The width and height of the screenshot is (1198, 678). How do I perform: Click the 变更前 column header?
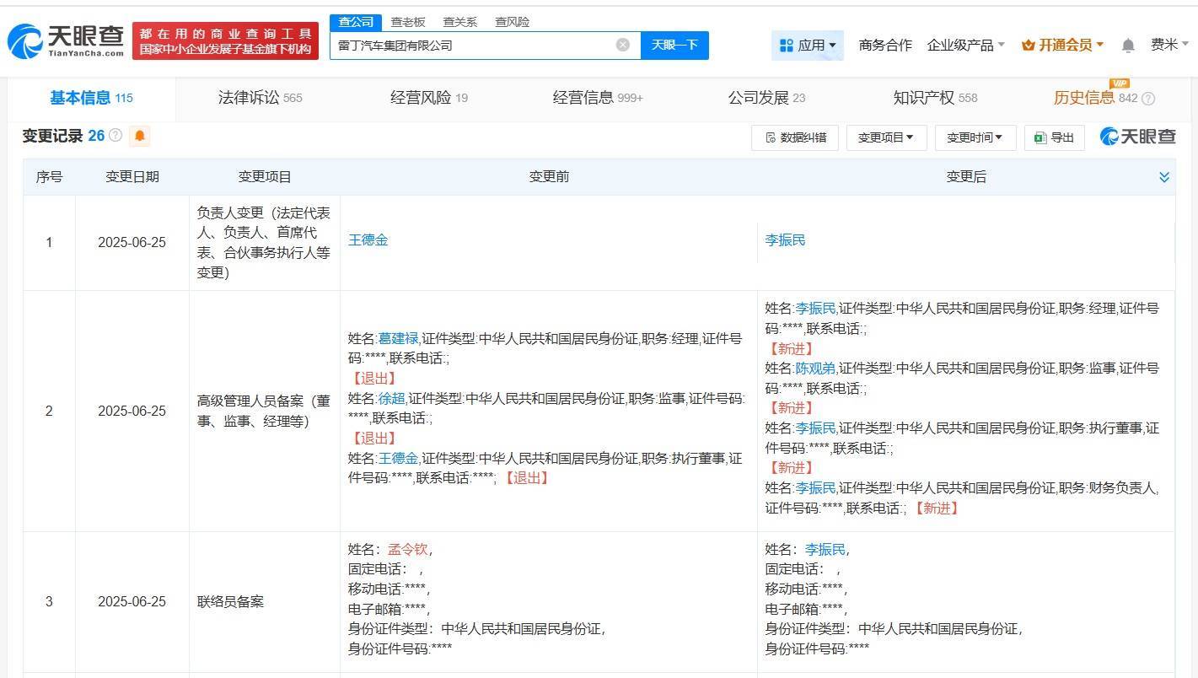point(549,177)
